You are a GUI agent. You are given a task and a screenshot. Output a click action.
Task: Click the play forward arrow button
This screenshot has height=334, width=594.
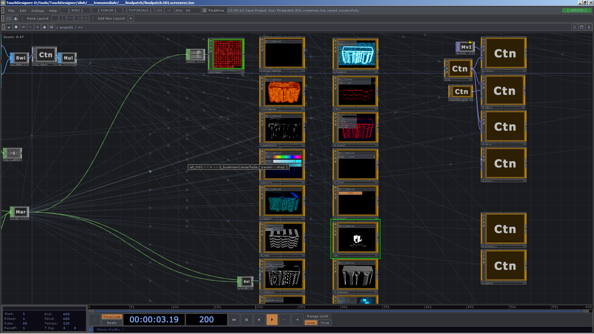click(x=272, y=320)
